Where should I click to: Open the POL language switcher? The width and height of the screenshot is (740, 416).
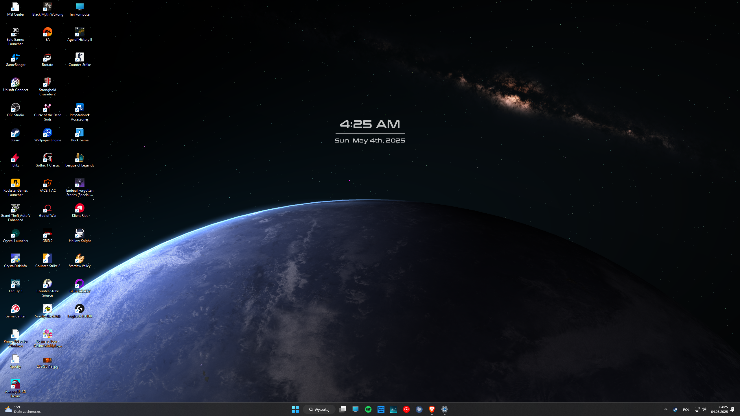tap(686, 409)
